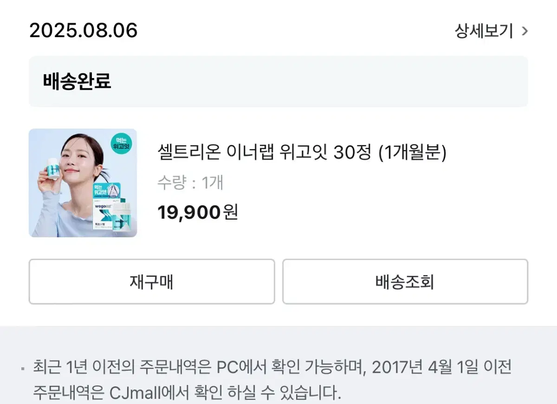The image size is (557, 404).
Task: Click the (1개월분) text in product title
Action: (412, 152)
